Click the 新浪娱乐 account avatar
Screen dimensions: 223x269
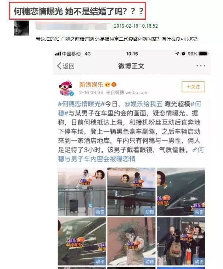coord(66,88)
